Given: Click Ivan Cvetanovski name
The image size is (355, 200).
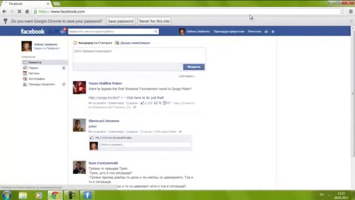Looking at the screenshot, I should coord(103,163).
